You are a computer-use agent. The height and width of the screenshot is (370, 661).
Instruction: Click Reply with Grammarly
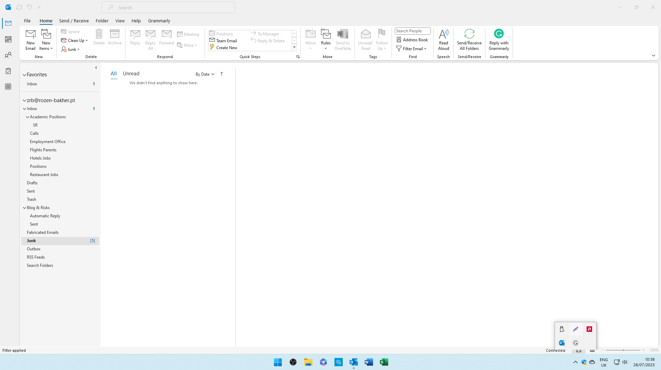(498, 39)
